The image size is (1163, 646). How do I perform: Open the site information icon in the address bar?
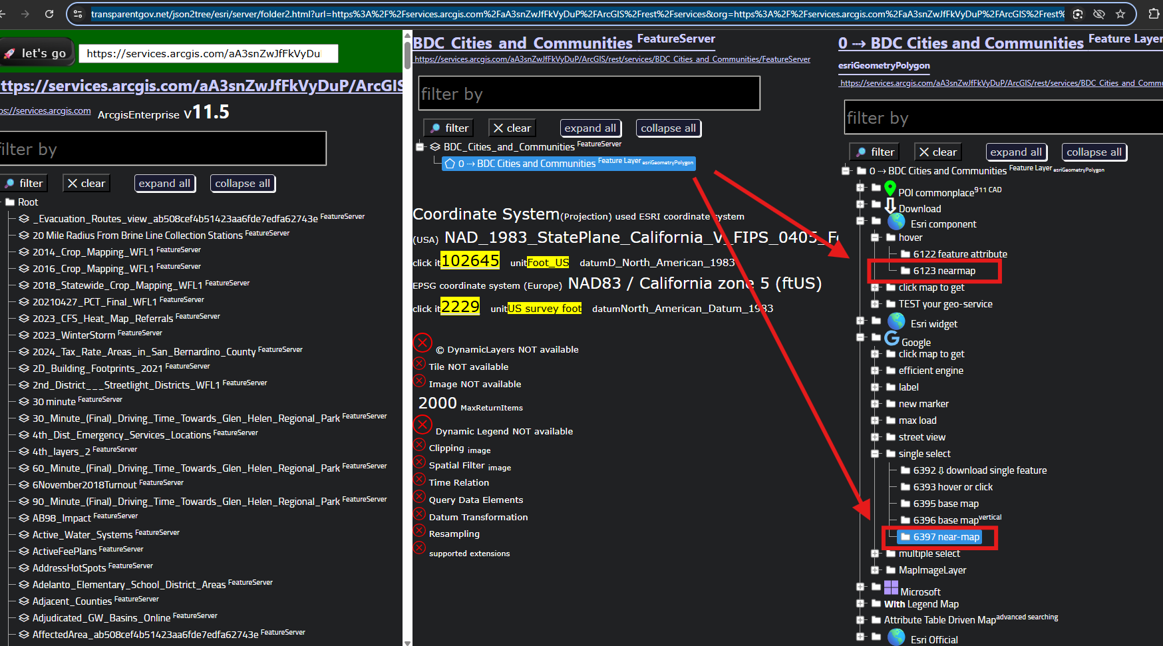point(78,13)
